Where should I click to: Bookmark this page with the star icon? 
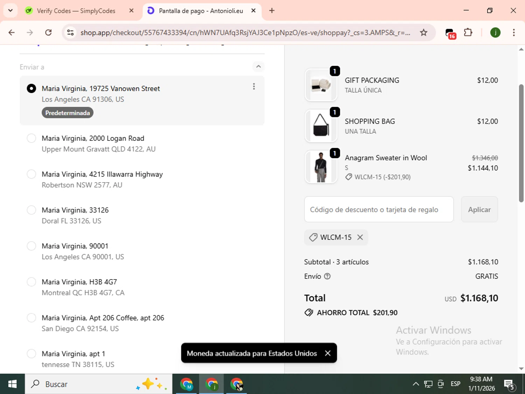click(423, 33)
